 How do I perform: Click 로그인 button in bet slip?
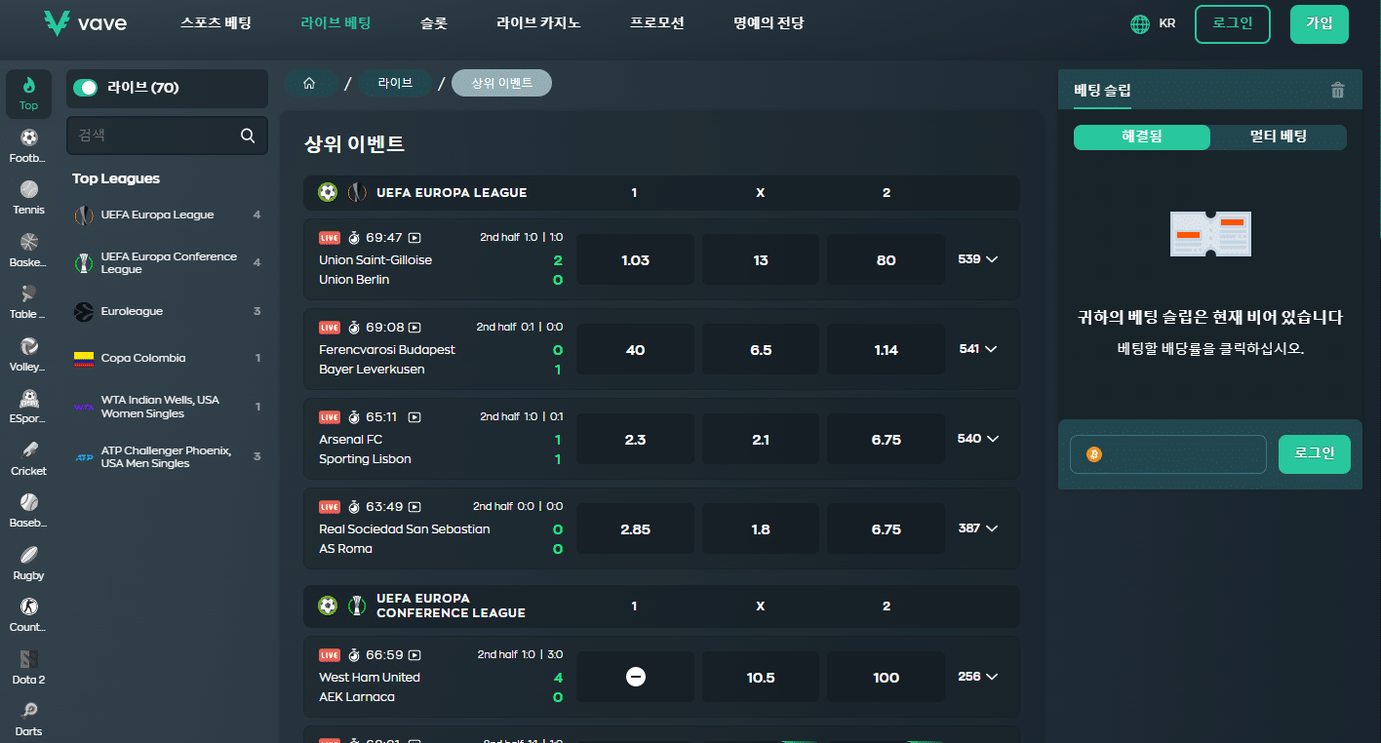tap(1315, 454)
